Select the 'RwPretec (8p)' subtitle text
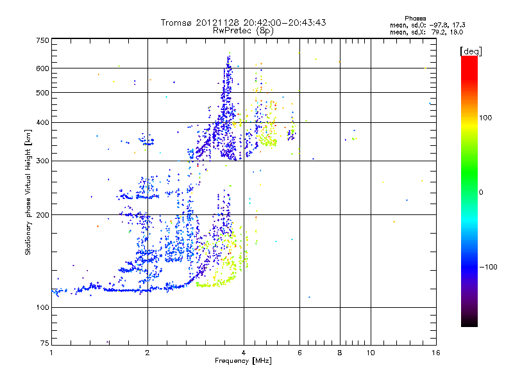This screenshot has width=513, height=384. 243,31
